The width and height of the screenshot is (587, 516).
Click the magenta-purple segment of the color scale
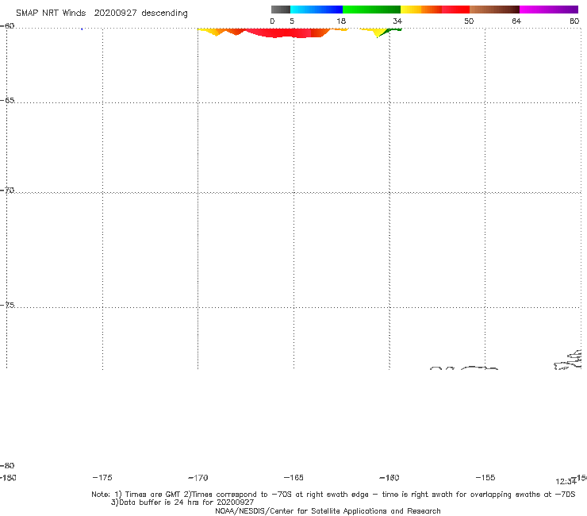(549, 10)
